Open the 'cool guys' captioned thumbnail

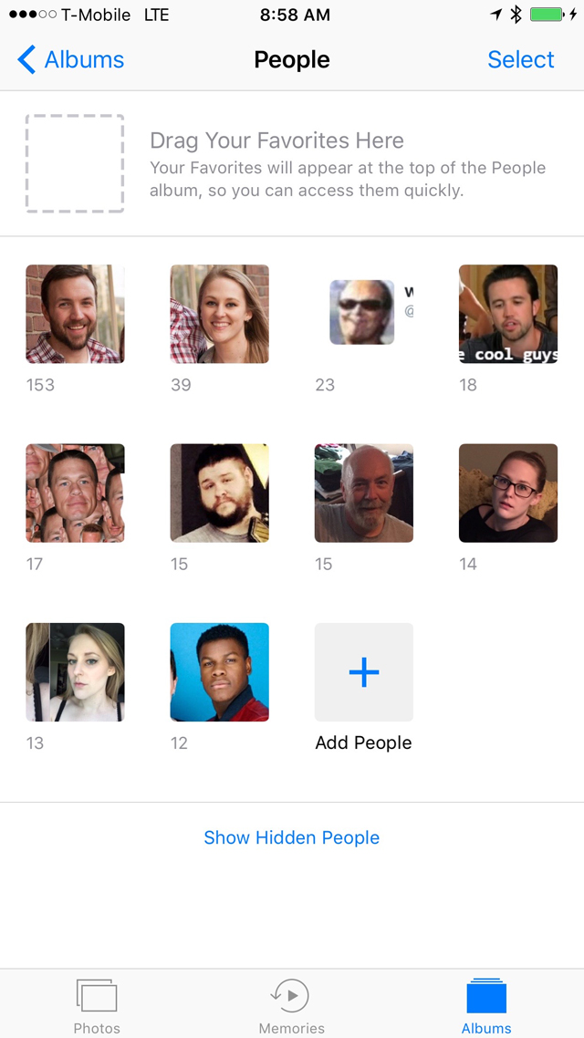click(x=508, y=314)
